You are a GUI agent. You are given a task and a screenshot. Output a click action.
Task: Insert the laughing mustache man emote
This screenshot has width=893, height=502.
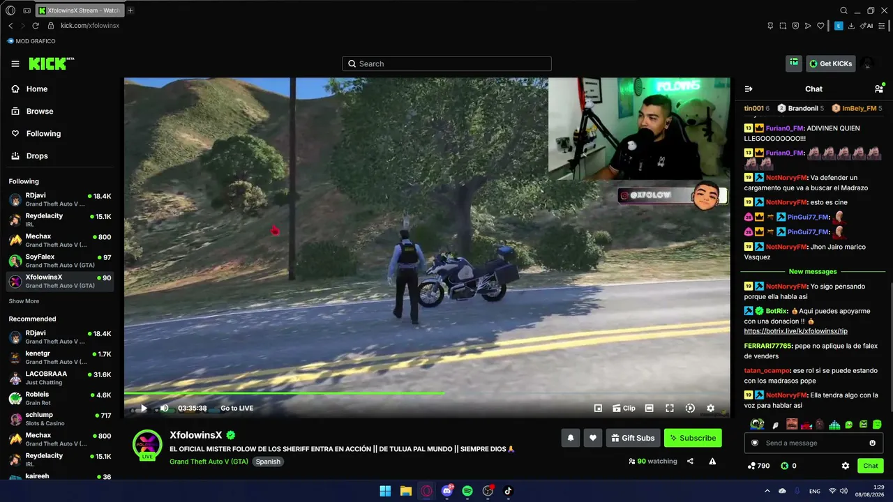[792, 424]
